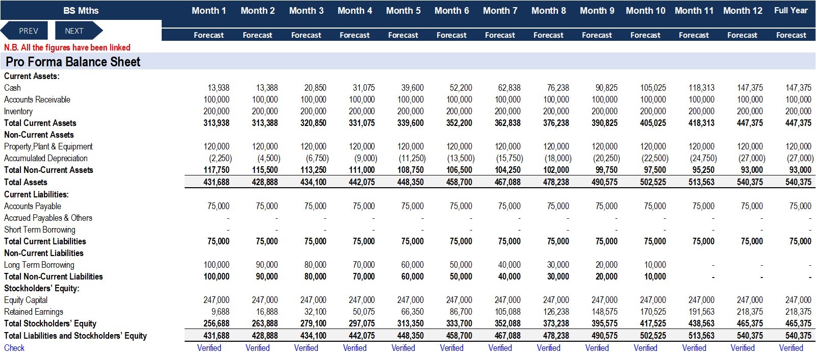Click Month 4 Total Liabilities and Equity 442,075
This screenshot has height=354, width=816.
pos(362,336)
